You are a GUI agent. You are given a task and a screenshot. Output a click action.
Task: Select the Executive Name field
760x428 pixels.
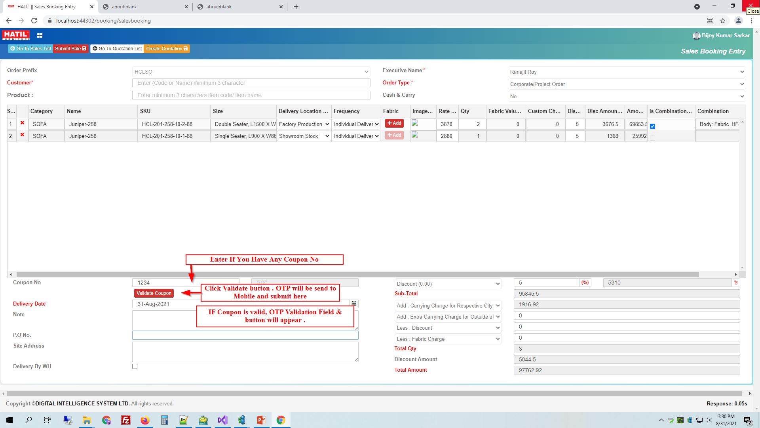click(x=625, y=72)
